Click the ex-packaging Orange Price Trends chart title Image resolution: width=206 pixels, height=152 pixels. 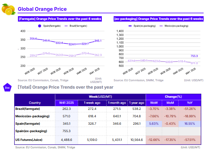click(159, 19)
